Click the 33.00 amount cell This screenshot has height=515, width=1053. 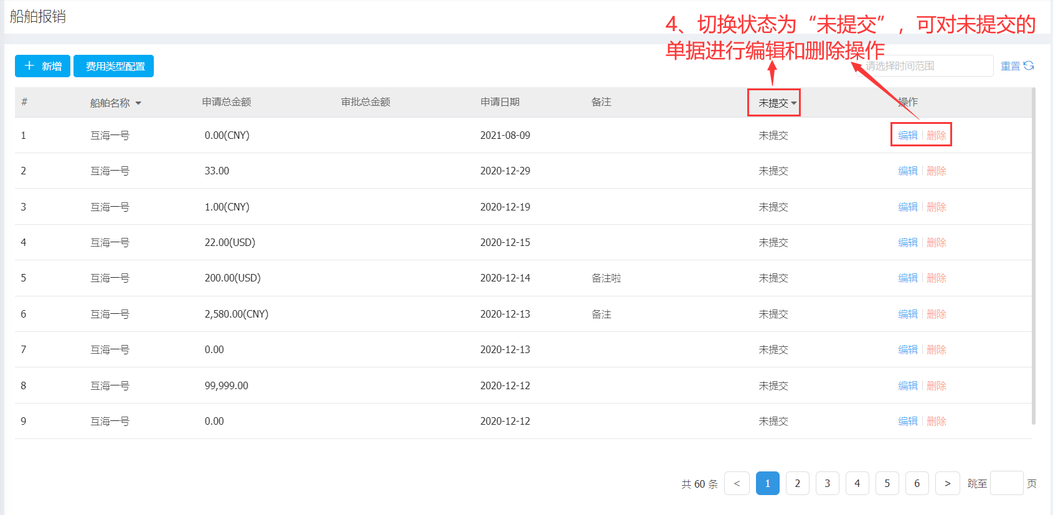pos(217,171)
